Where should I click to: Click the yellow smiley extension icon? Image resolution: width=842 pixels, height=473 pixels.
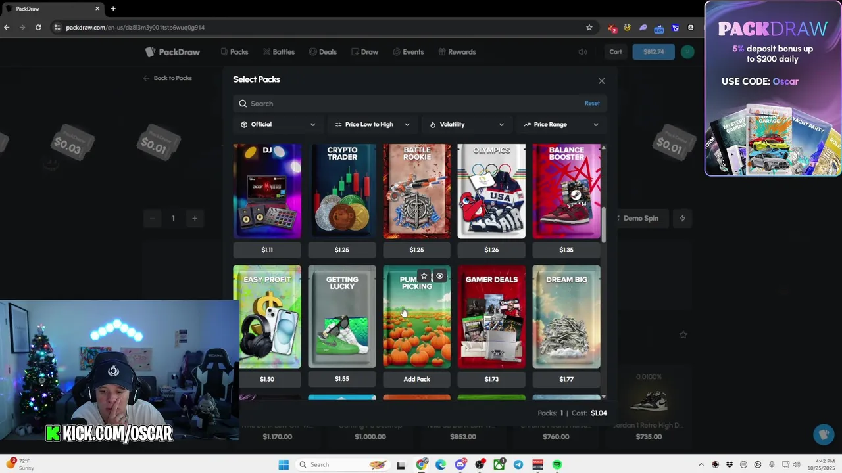click(x=628, y=28)
